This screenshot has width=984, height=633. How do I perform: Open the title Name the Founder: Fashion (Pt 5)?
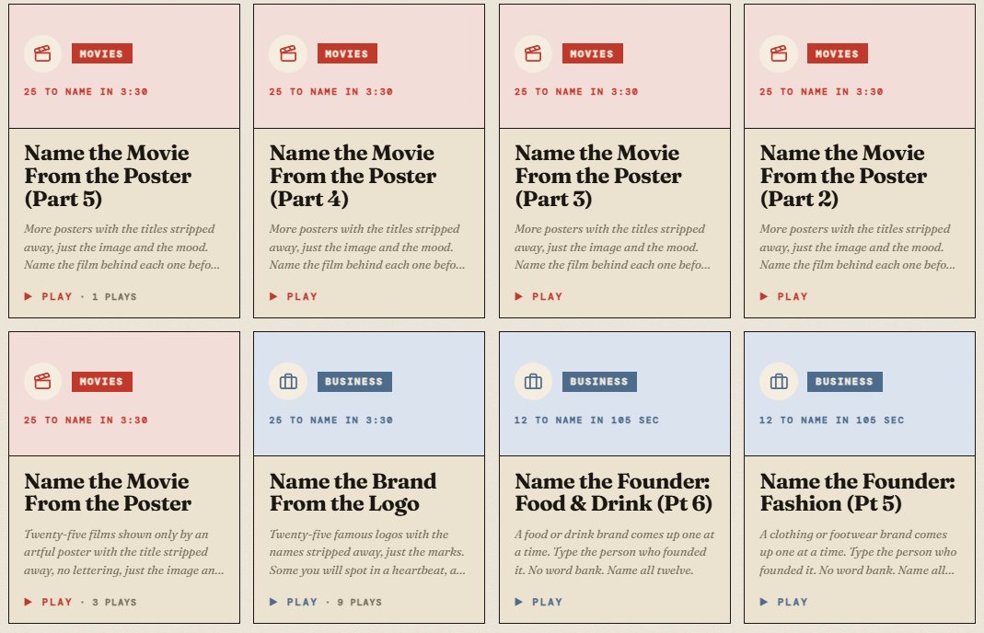[858, 492]
